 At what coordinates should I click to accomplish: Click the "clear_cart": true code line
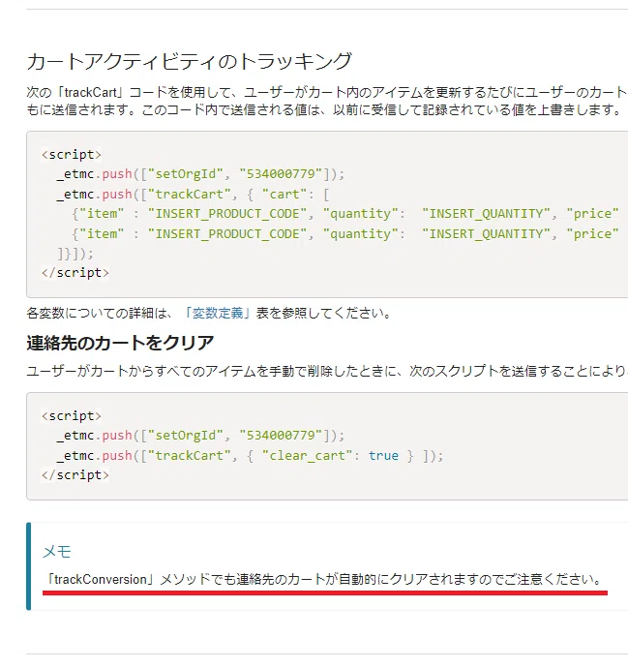point(251,455)
